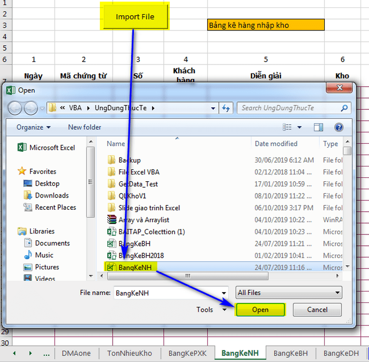
Task: Open the Tools dropdown menu
Action: [211, 309]
